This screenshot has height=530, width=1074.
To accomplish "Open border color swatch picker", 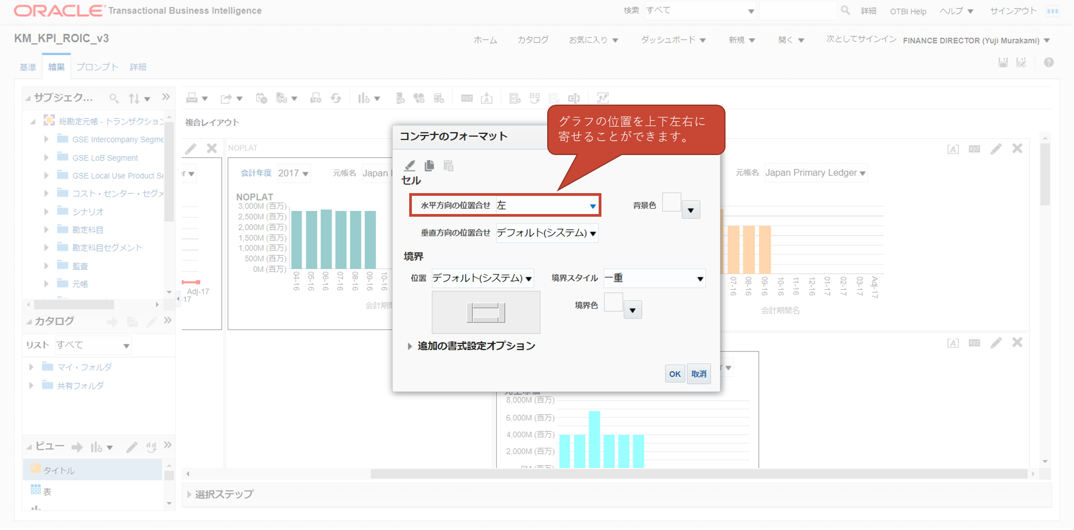I will (633, 310).
